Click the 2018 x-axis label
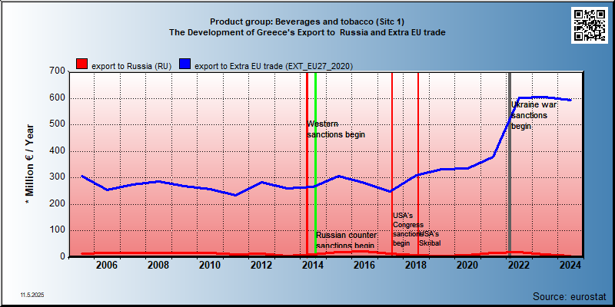Screen dimensions: 615x307 point(416,265)
